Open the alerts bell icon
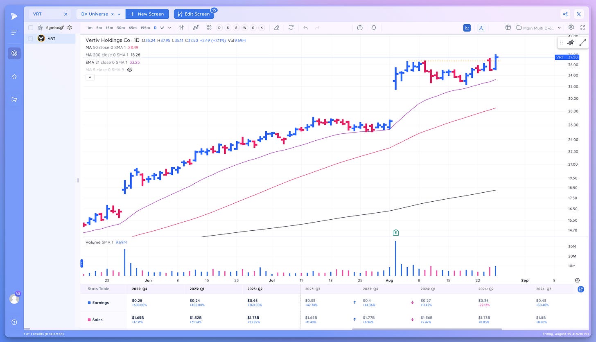This screenshot has width=596, height=342. click(x=374, y=27)
